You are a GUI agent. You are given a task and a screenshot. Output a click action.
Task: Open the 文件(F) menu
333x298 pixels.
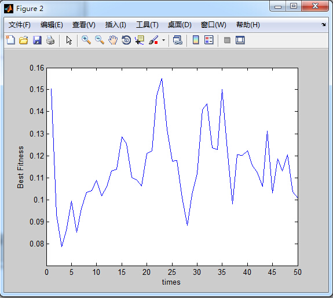pyautogui.click(x=20, y=25)
